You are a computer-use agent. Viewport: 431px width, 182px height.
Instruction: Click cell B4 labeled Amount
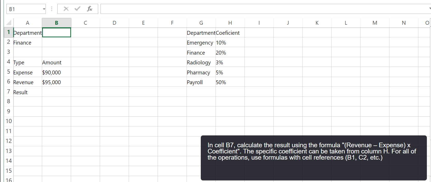coord(57,62)
